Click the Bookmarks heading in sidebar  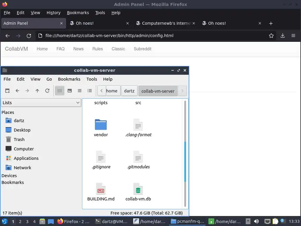(13, 182)
